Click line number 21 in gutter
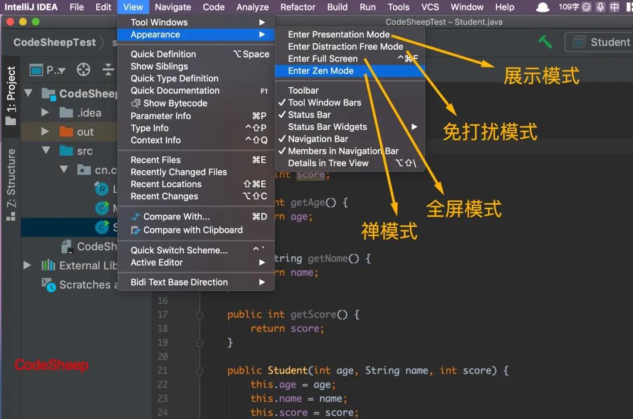The height and width of the screenshot is (419, 633). coord(163,370)
